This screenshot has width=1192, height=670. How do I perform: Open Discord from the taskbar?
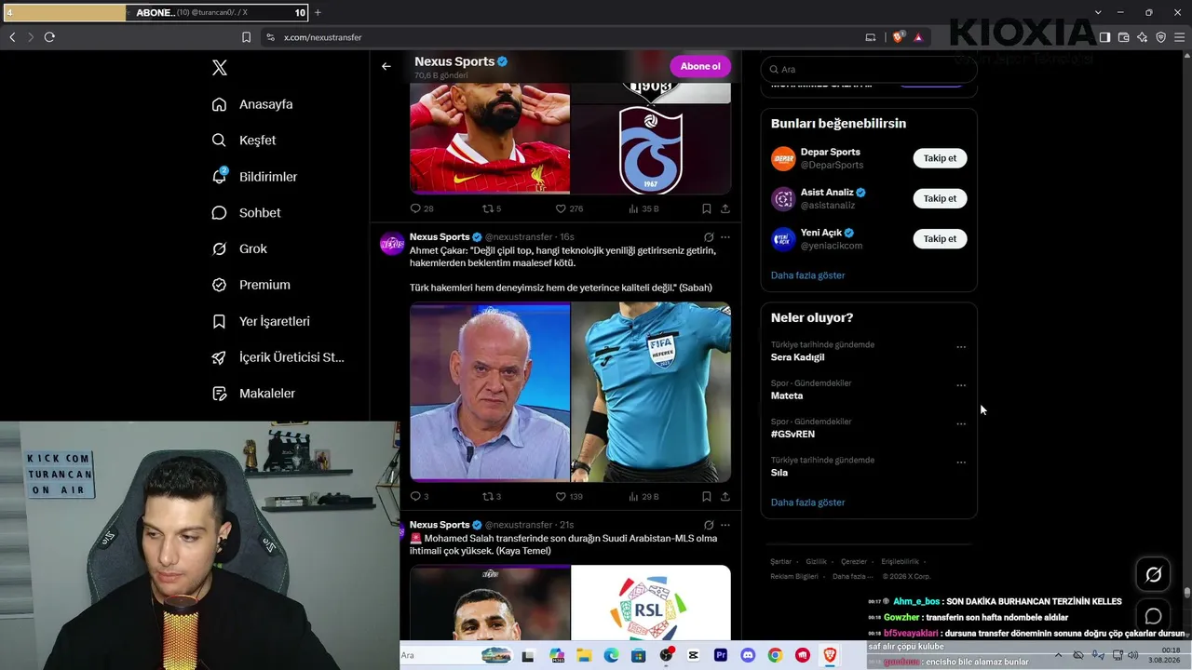748,656
